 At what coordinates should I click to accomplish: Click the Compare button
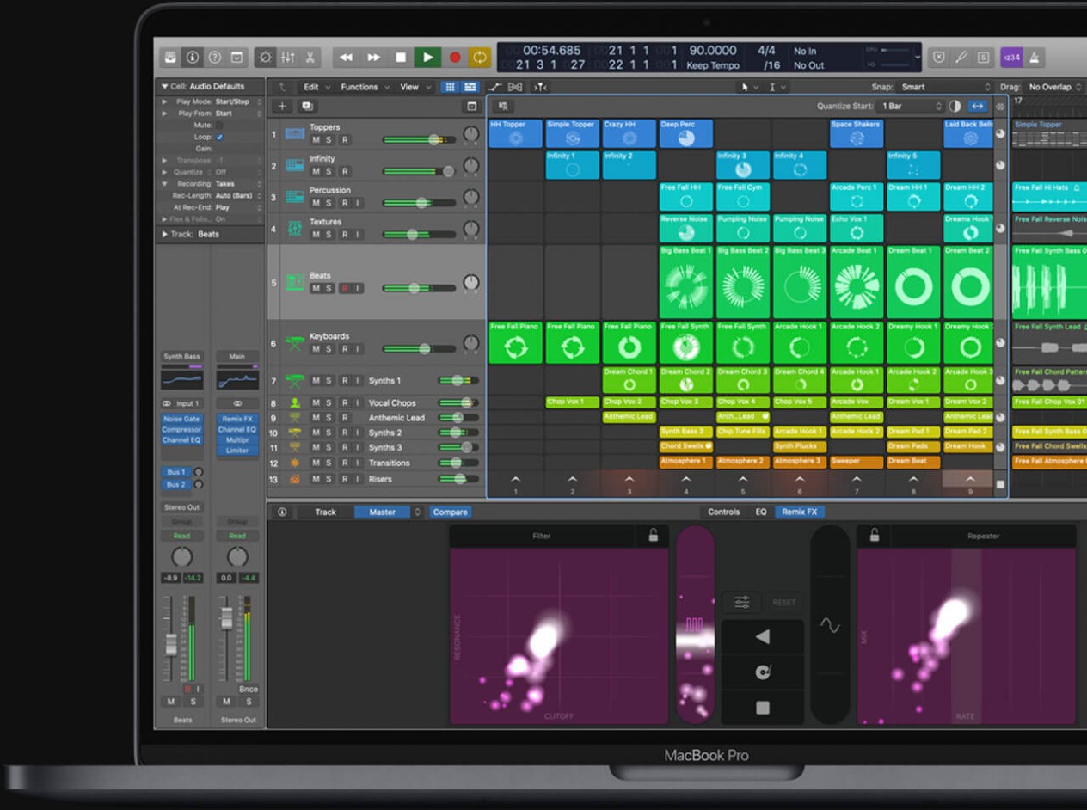click(450, 512)
